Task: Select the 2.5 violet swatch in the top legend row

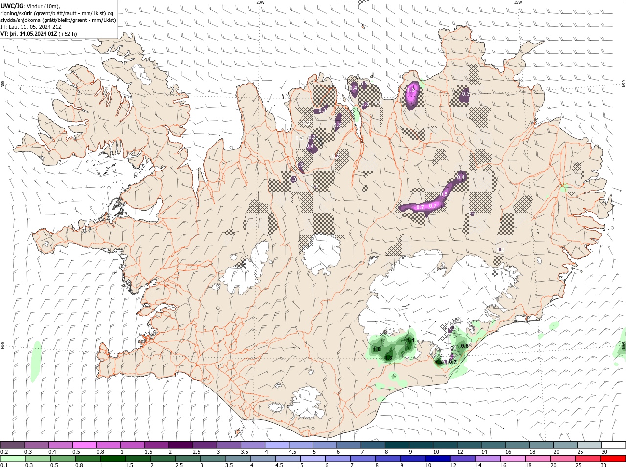Action: pyautogui.click(x=204, y=445)
